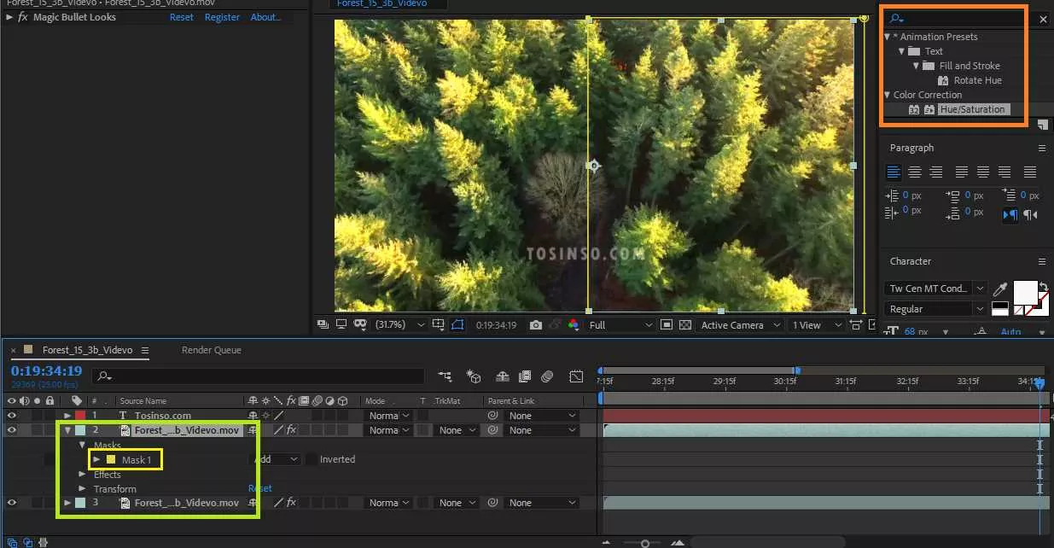Select Justify All in Paragraph panel

1029,172
